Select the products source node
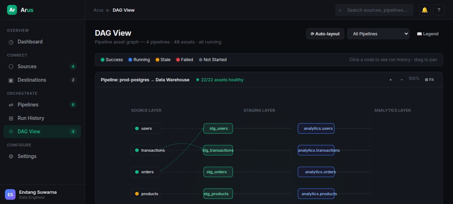453x204 pixels. coord(145,194)
